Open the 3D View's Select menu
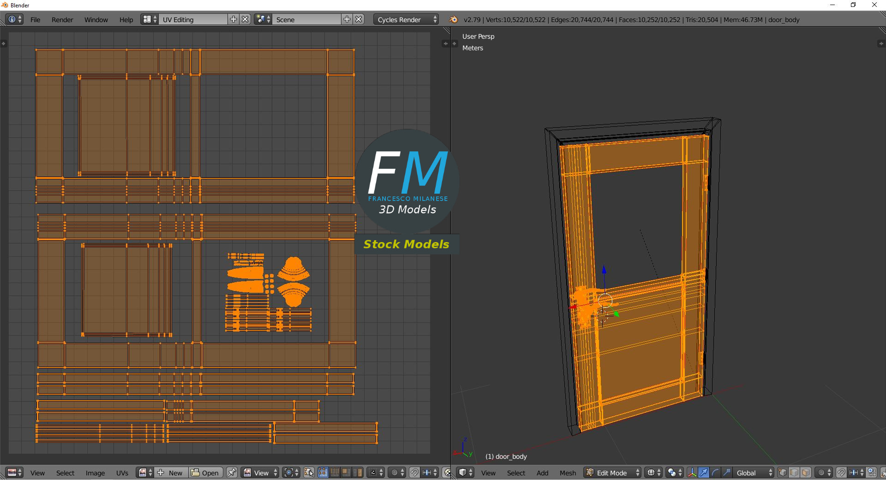This screenshot has width=886, height=480. [x=516, y=473]
